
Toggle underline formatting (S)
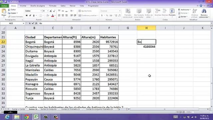34,16
